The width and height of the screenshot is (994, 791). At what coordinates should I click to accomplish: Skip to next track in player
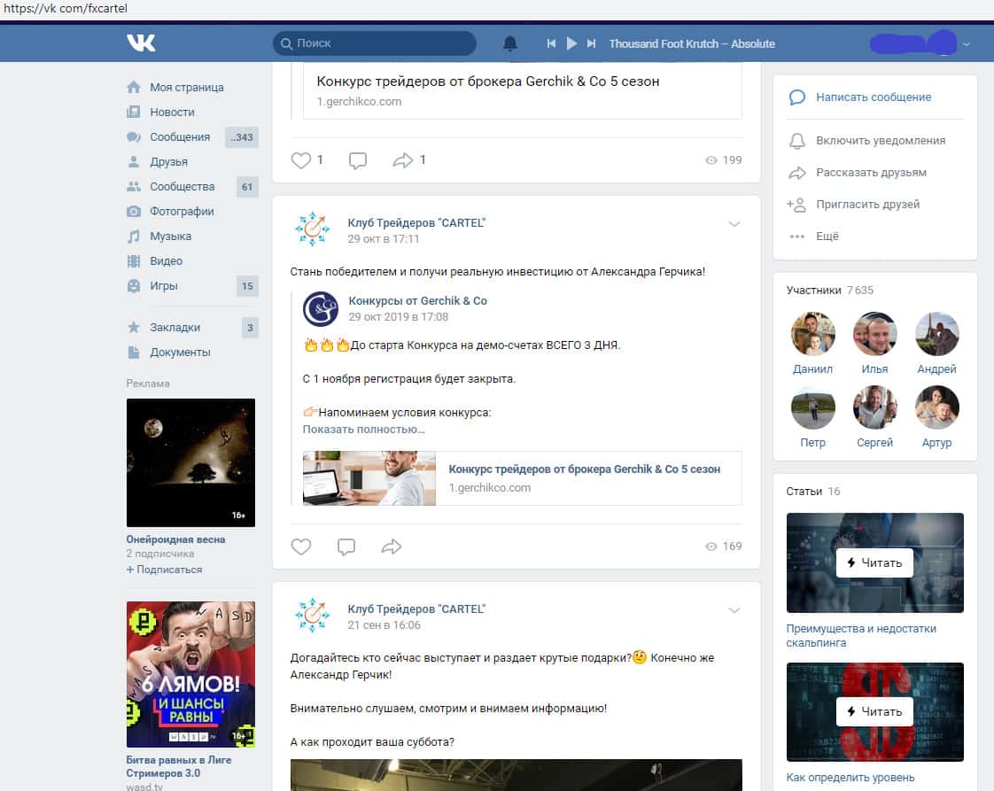[x=592, y=43]
